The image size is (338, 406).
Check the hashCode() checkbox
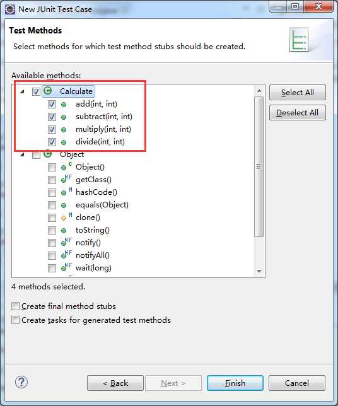[x=52, y=192]
